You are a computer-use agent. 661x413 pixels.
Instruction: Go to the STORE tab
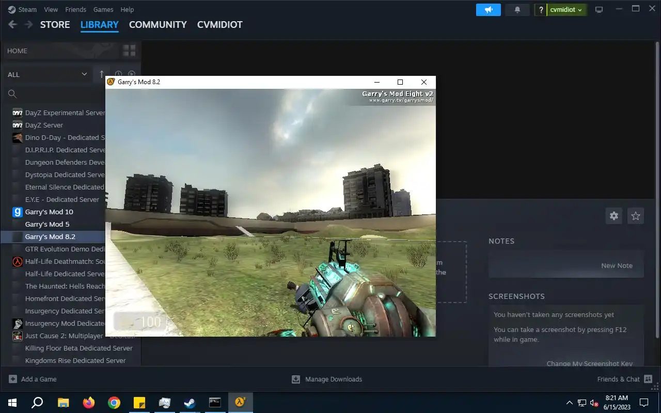[55, 24]
